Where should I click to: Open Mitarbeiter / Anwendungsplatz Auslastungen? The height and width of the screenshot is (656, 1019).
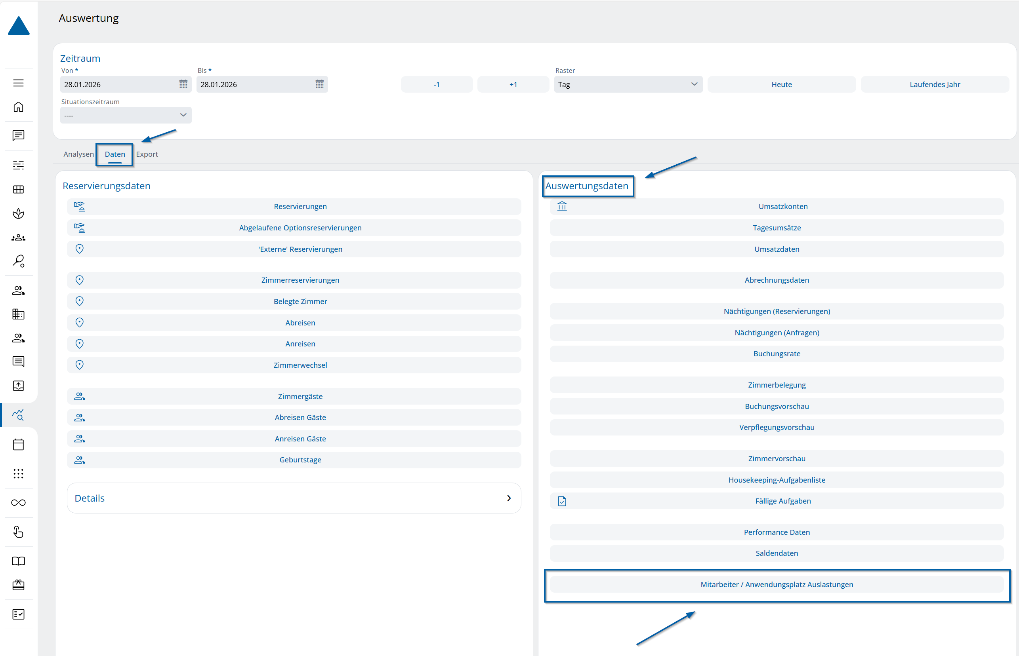777,584
